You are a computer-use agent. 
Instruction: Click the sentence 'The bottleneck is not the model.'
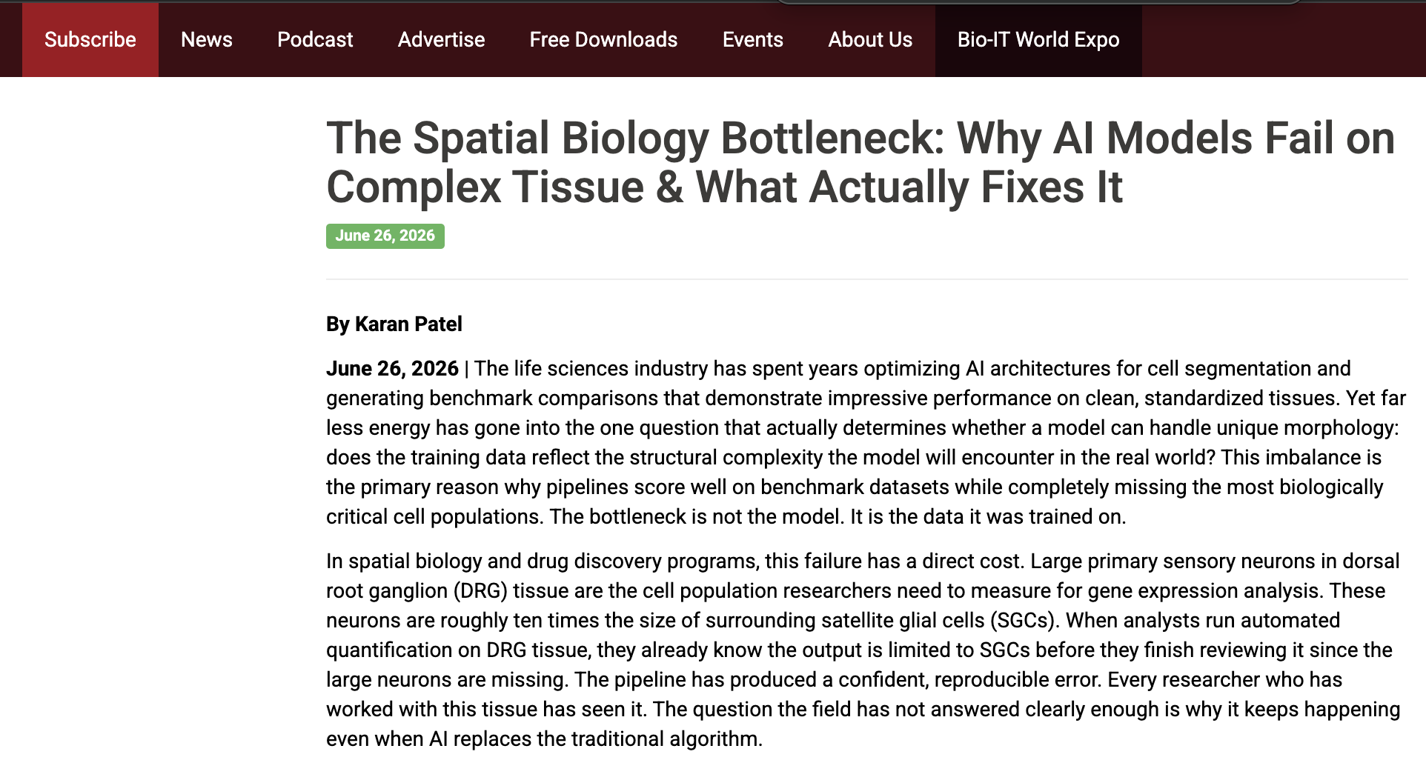tap(697, 516)
